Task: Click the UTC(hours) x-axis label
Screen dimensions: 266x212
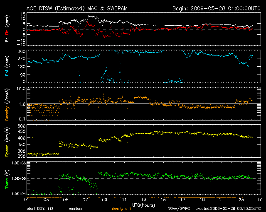Action: pos(142,205)
